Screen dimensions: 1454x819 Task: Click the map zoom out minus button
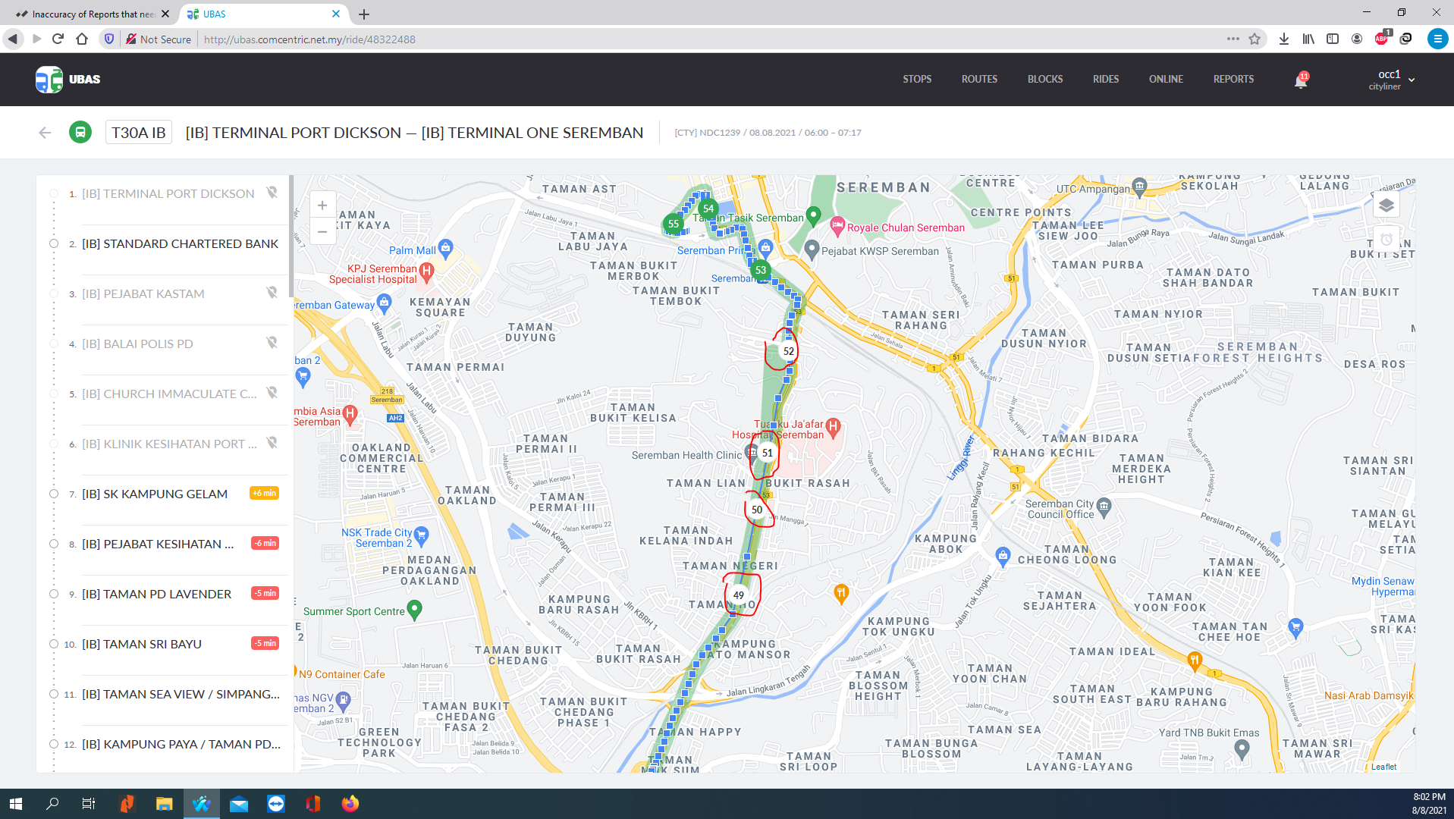point(322,231)
